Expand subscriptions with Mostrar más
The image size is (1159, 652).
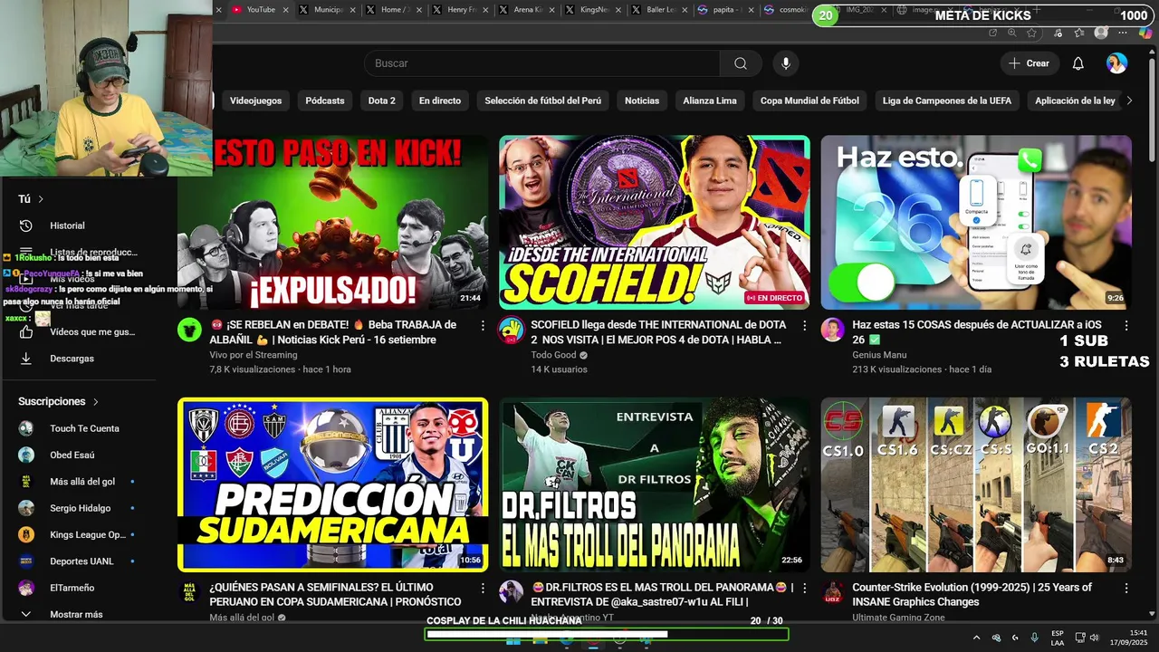[x=76, y=614]
